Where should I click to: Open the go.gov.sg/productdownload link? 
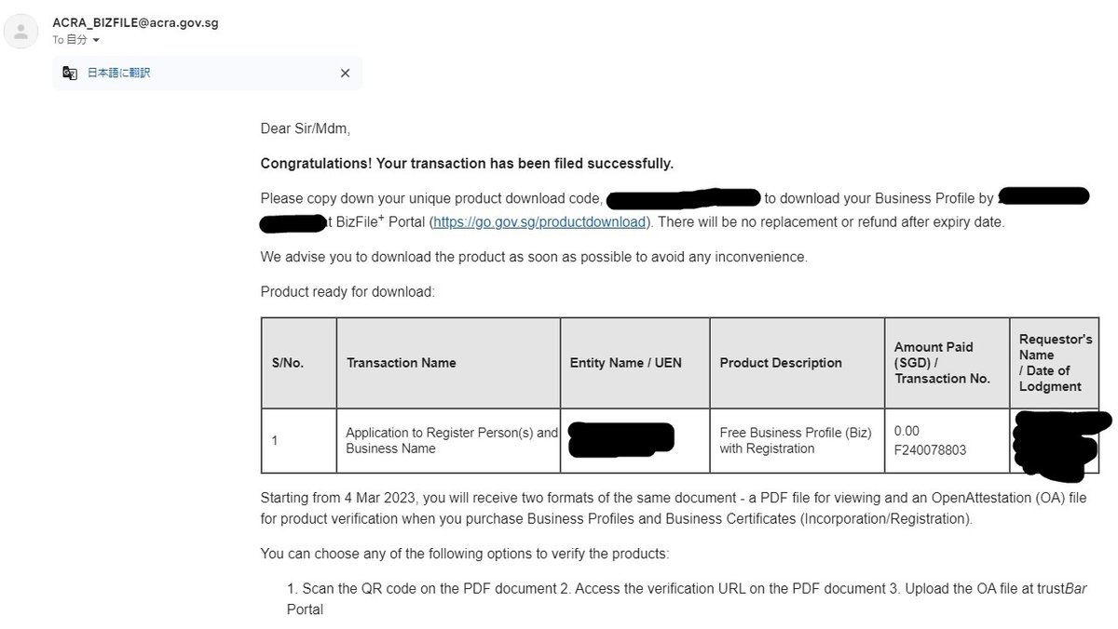(539, 222)
